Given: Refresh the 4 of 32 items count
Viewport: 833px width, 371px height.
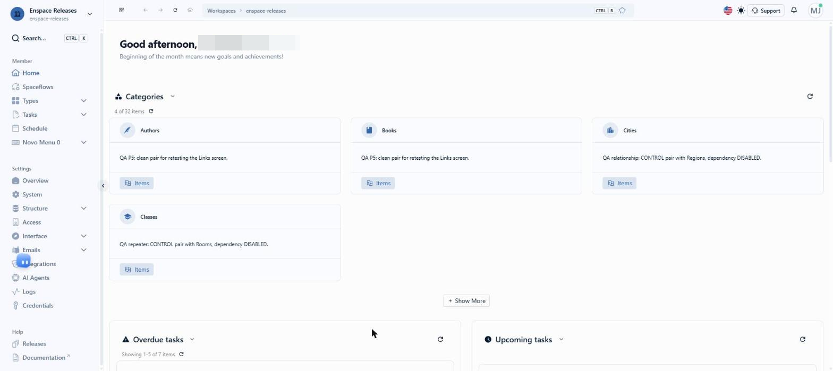Looking at the screenshot, I should (151, 111).
